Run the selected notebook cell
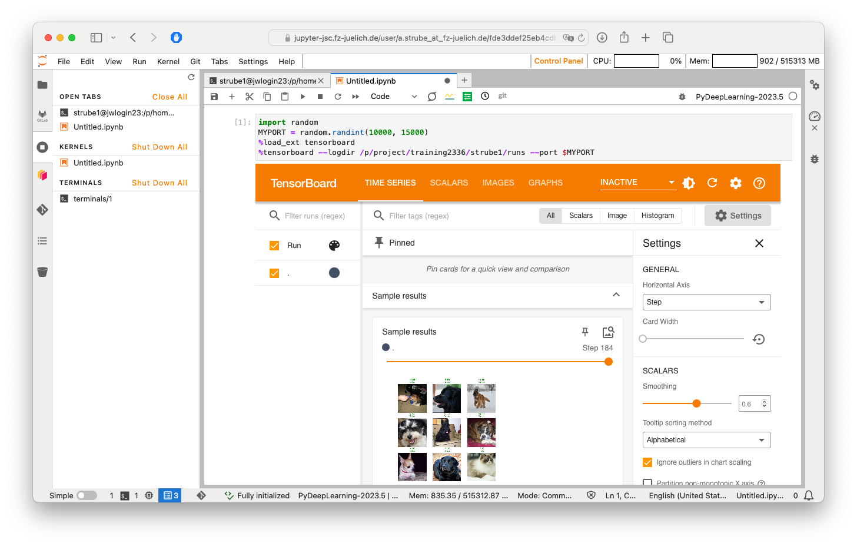857x546 pixels. pos(303,97)
